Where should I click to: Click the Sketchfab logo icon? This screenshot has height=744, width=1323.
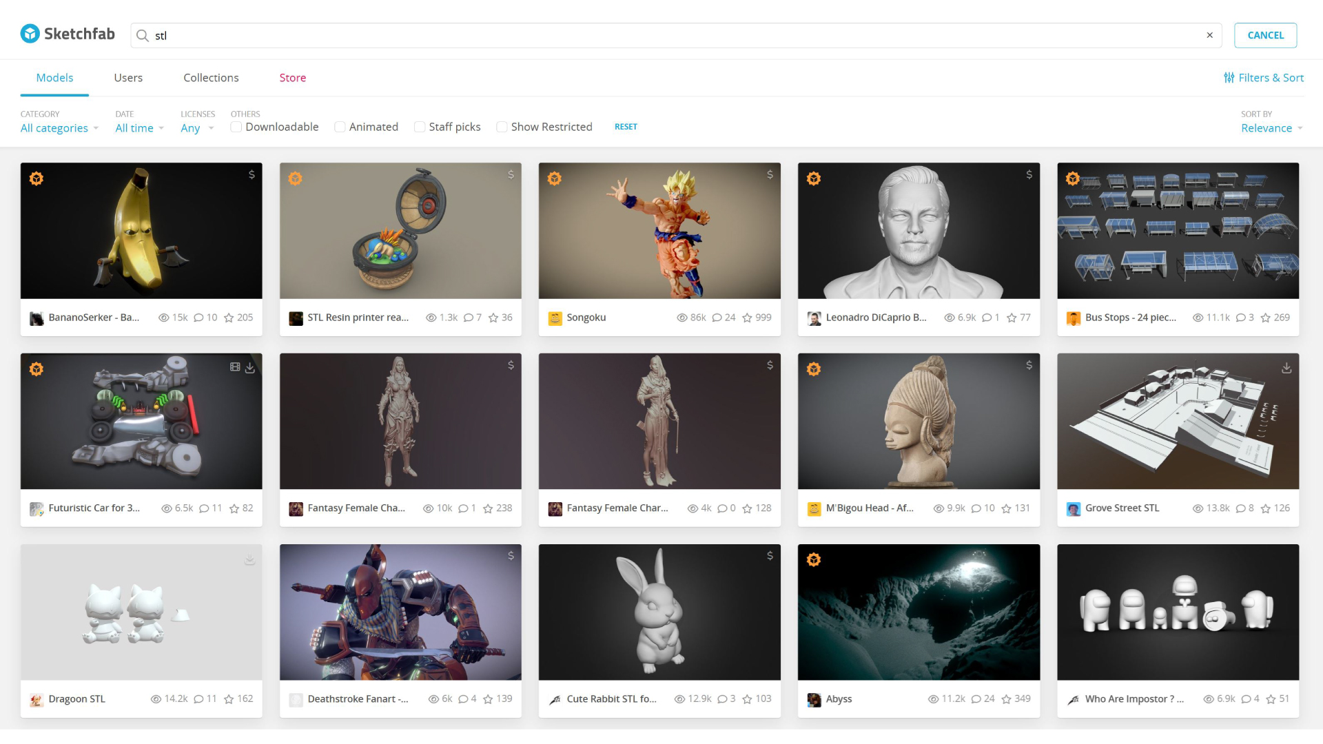click(x=30, y=34)
